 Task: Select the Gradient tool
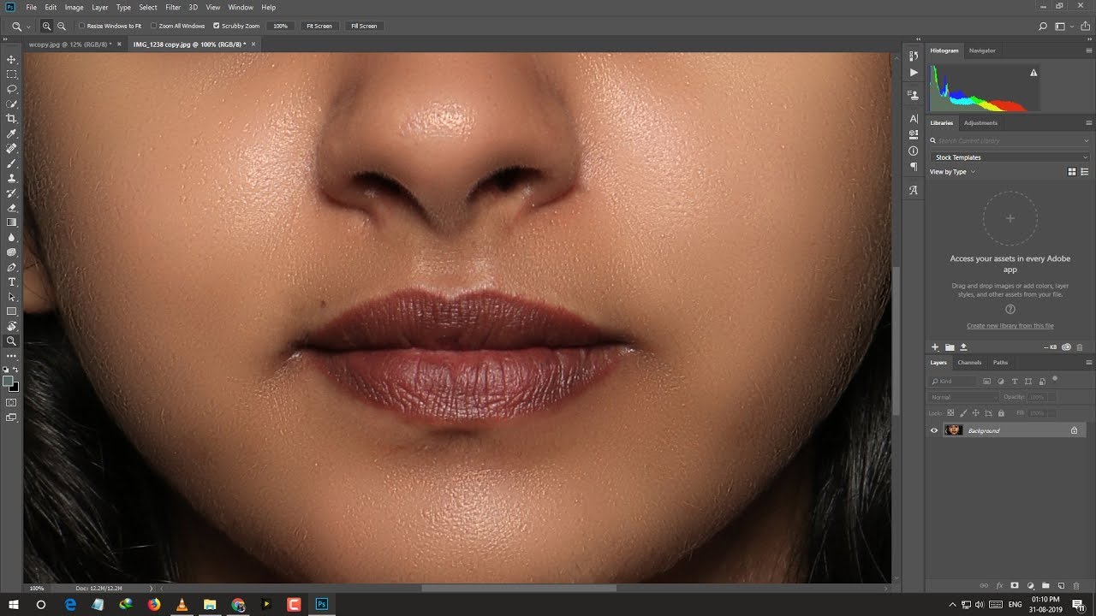point(12,222)
